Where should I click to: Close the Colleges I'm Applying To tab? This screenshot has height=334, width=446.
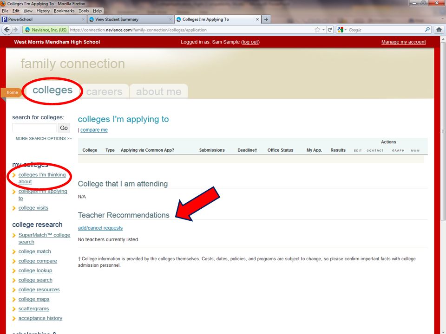(257, 19)
